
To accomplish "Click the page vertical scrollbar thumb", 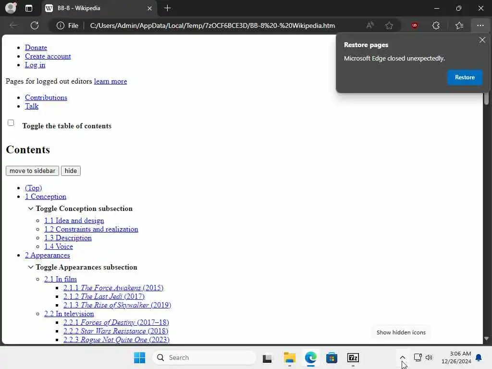I will pos(486,98).
